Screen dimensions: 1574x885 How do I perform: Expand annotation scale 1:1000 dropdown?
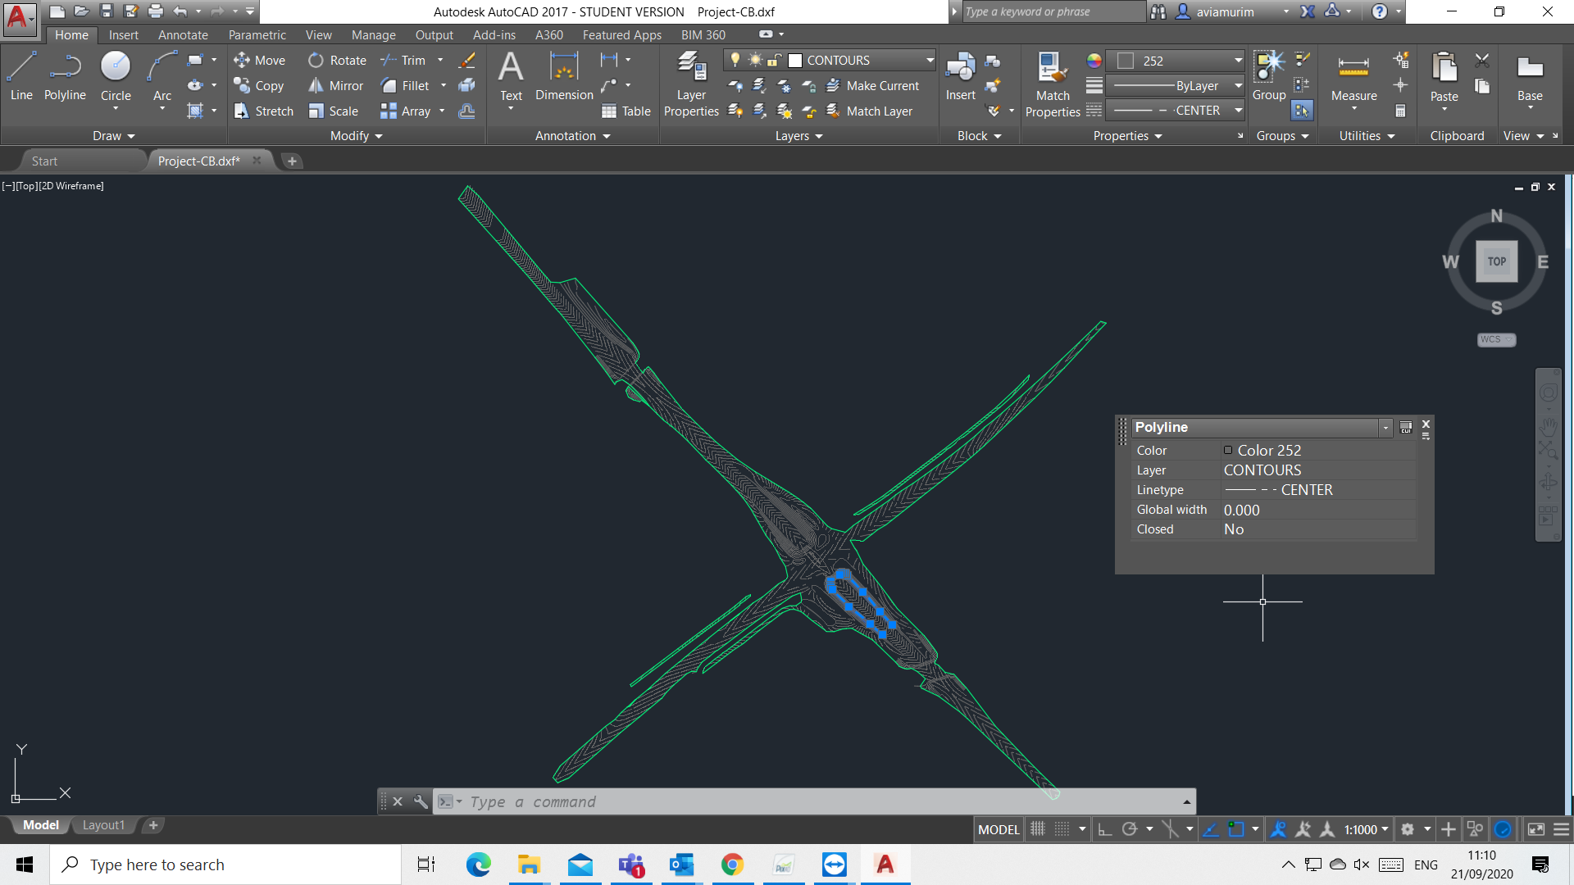(x=1385, y=829)
